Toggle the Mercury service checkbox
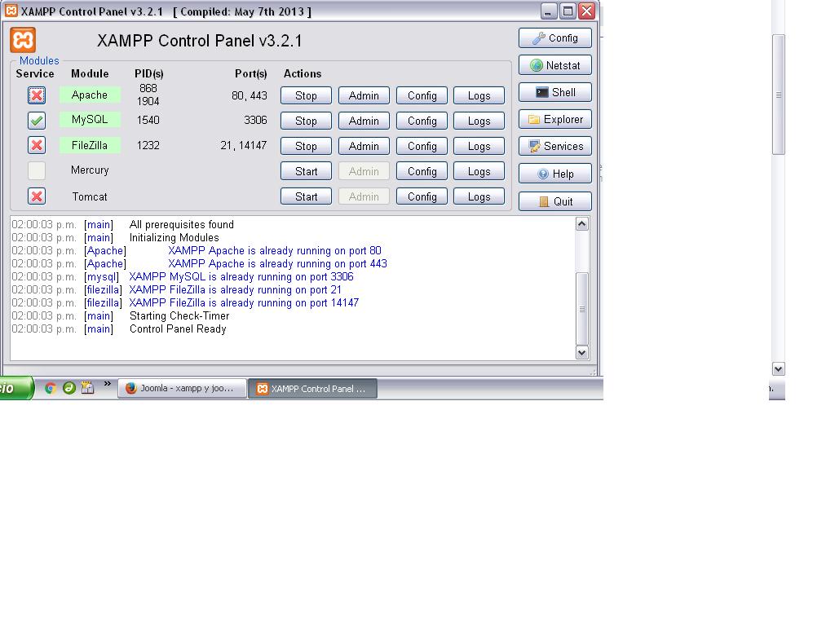Screen dimensions: 835x626 point(37,171)
